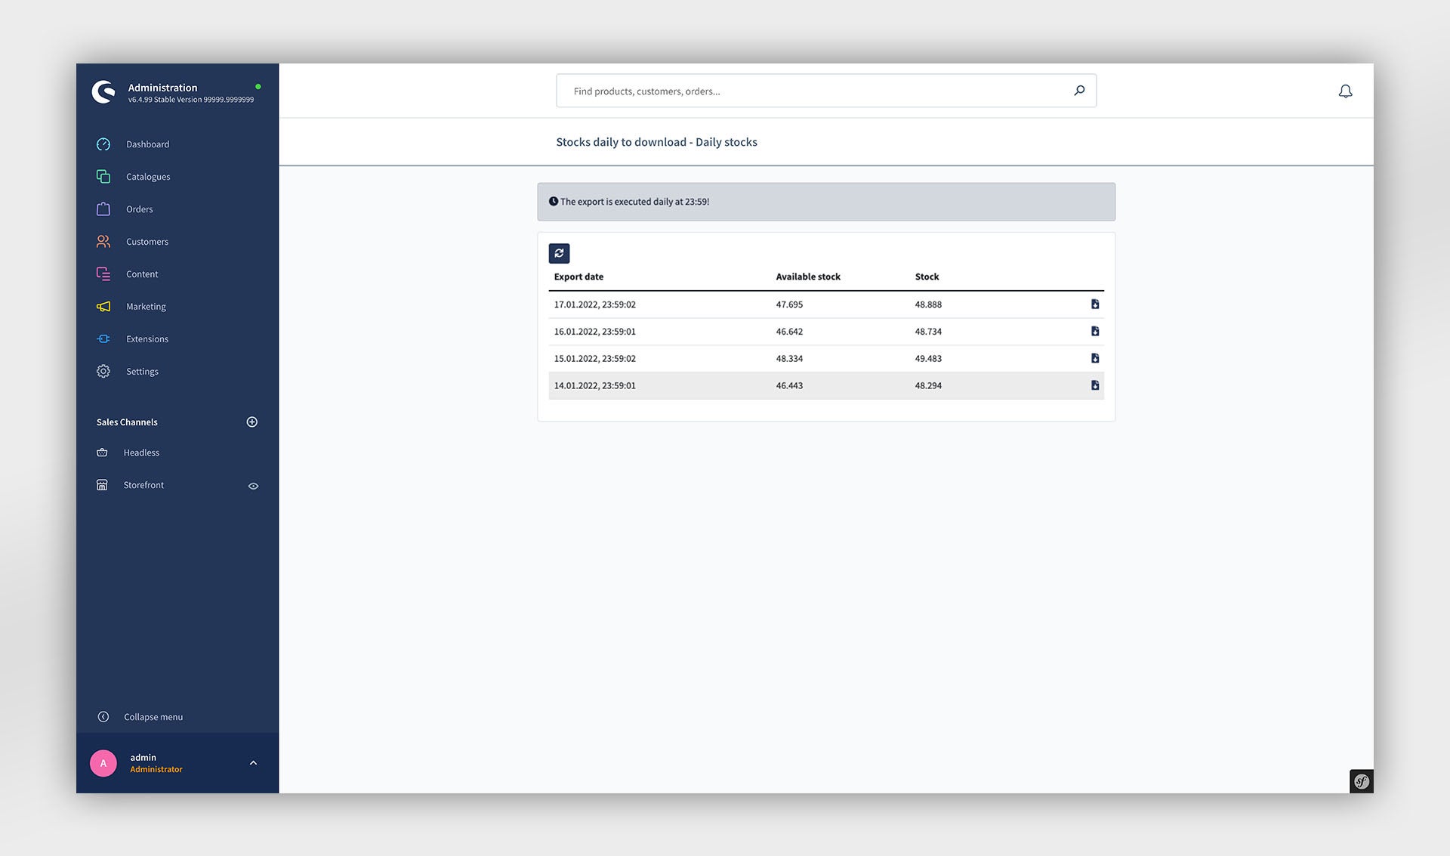Click the Export date column header
Image resolution: width=1450 pixels, height=856 pixels.
click(578, 277)
